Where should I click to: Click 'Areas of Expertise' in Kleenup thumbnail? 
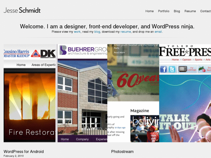point(44,65)
